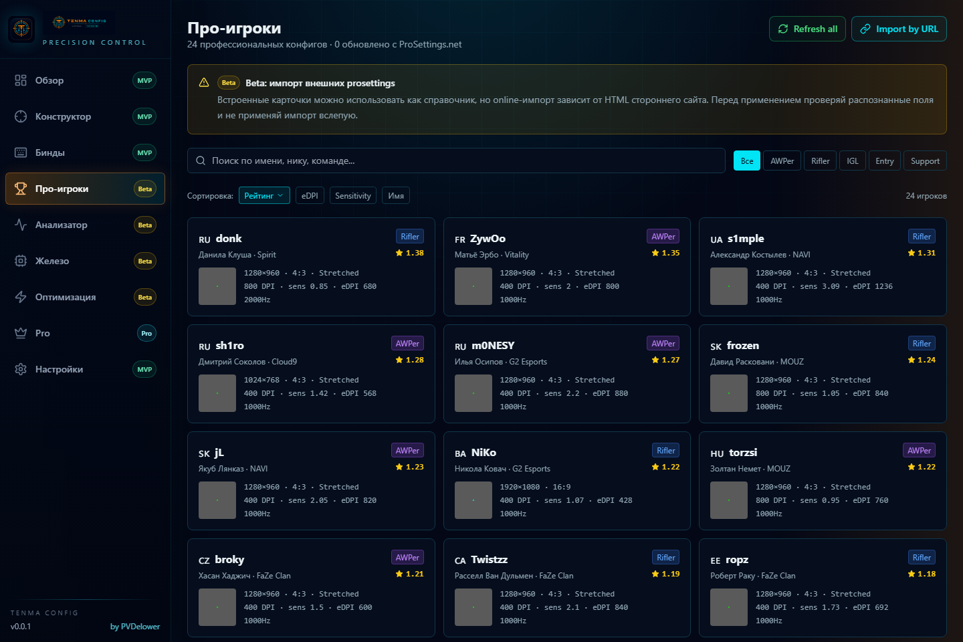Click the AWPer badge on sh1ro card
Image resolution: width=963 pixels, height=642 pixels.
(407, 343)
